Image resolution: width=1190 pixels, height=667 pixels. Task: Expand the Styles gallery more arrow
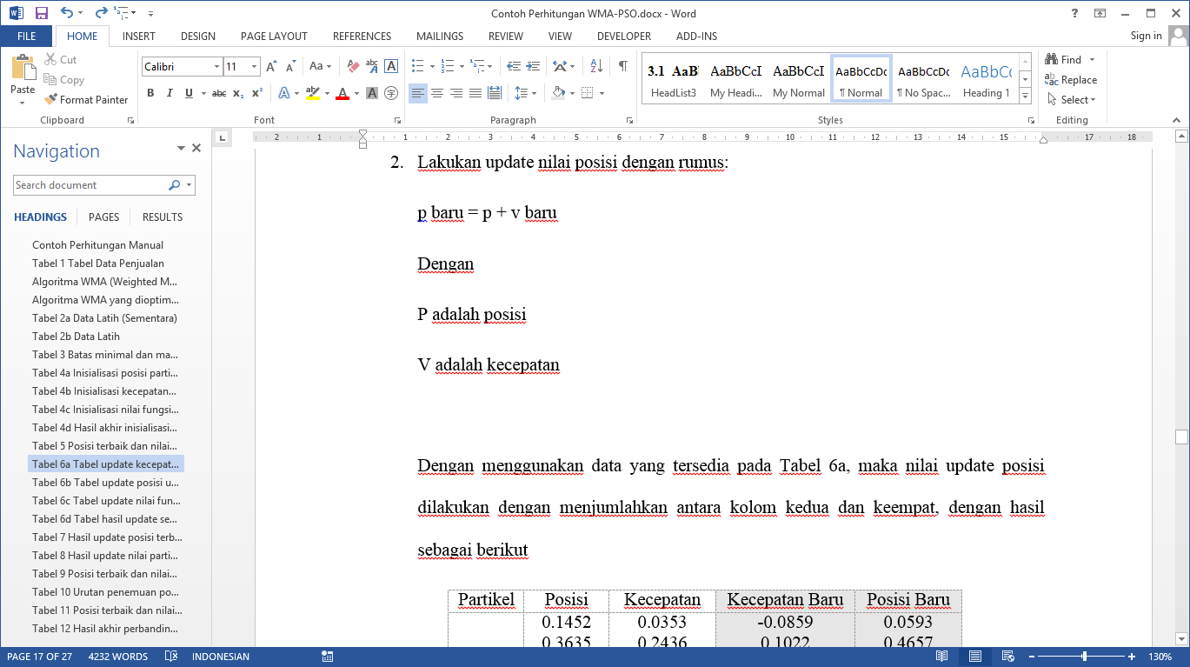click(1025, 96)
